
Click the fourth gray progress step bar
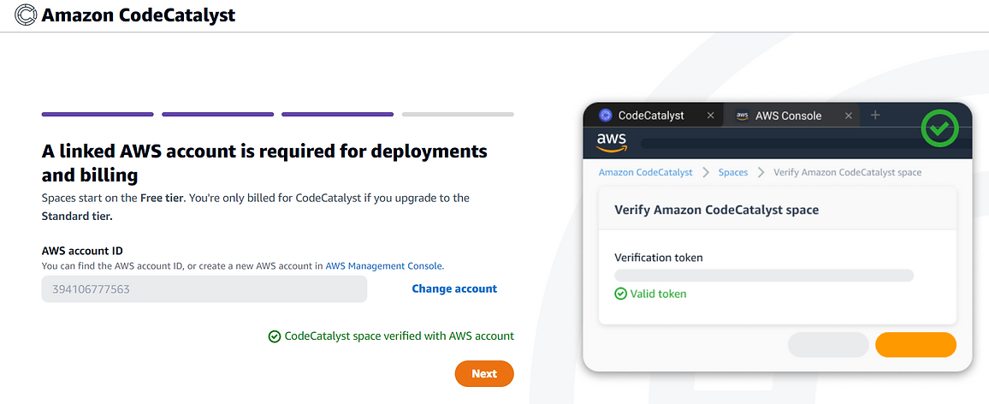click(x=458, y=114)
